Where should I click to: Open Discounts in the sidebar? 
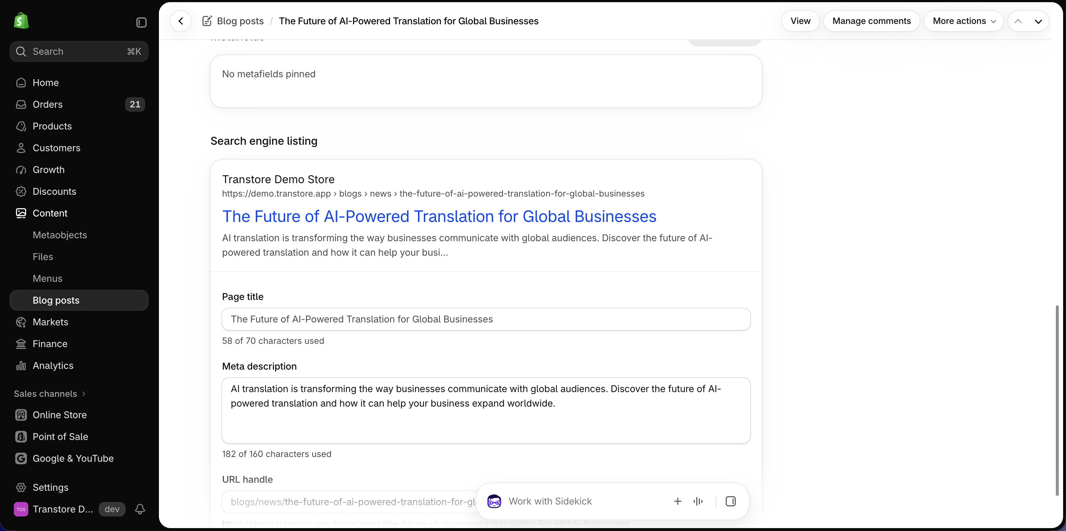tap(79, 192)
